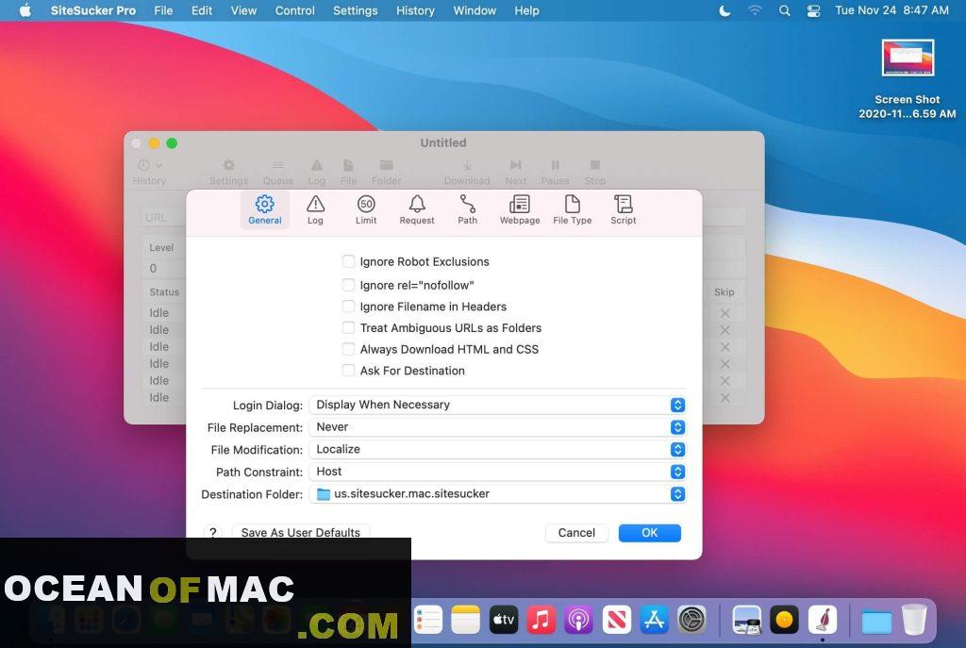The height and width of the screenshot is (648, 966).
Task: Open the View menu
Action: point(243,10)
